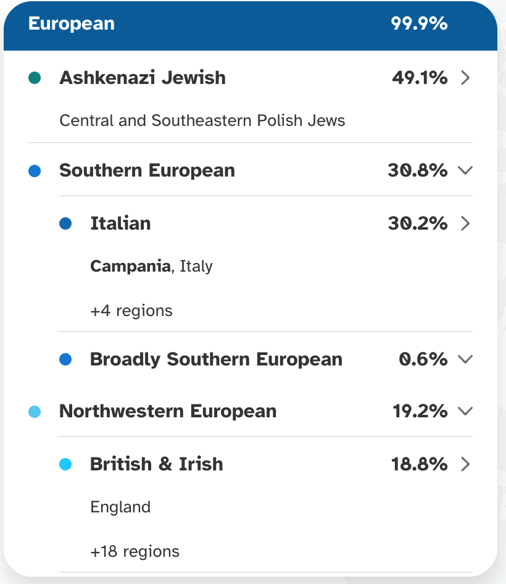The width and height of the screenshot is (506, 584).
Task: Click the cyan British & Irish dot
Action: 65,464
